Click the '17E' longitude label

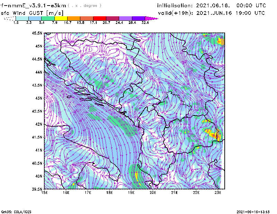coord(88,193)
